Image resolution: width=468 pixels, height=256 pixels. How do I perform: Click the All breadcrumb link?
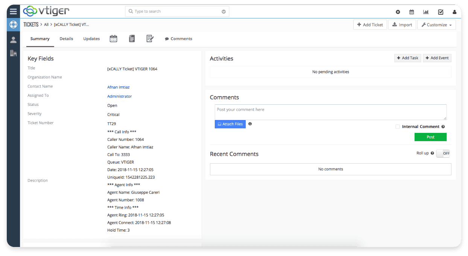[46, 24]
